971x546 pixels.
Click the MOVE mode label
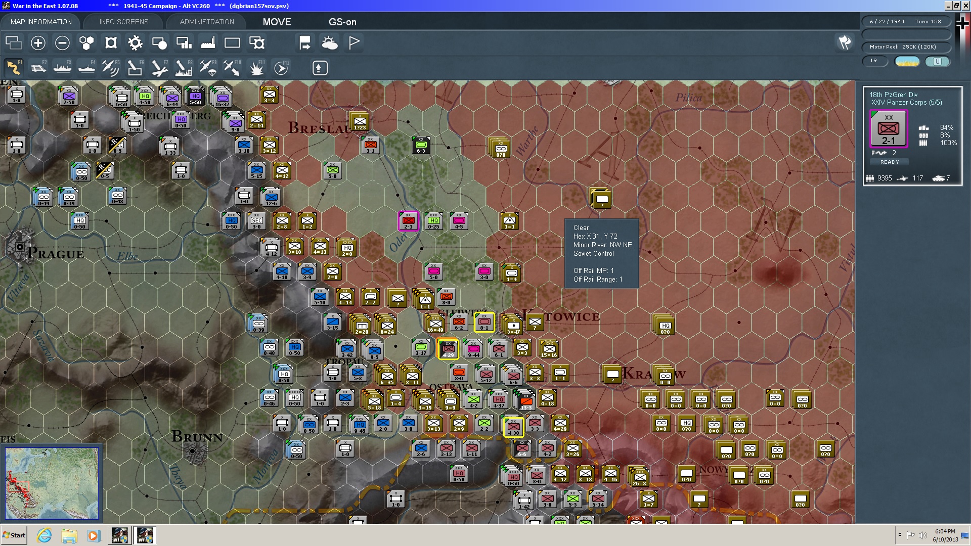tap(277, 22)
